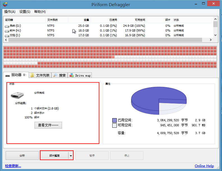Image resolution: width=222 pixels, height=171 pixels.
Task: Click the 16.9 GB (99%) free space cell
Action: click(135, 35)
